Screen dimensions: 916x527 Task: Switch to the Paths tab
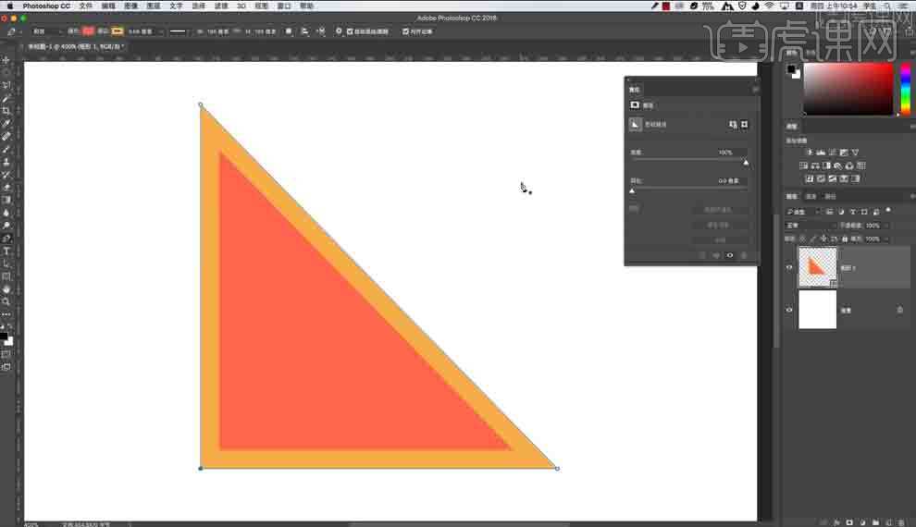tap(830, 196)
